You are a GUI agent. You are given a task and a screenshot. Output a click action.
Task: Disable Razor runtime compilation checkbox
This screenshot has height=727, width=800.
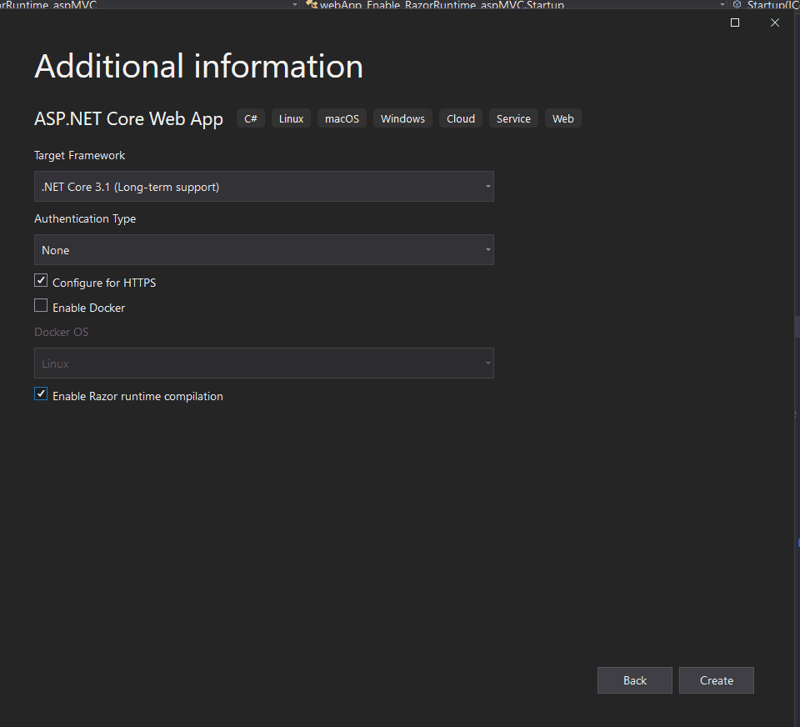click(41, 394)
